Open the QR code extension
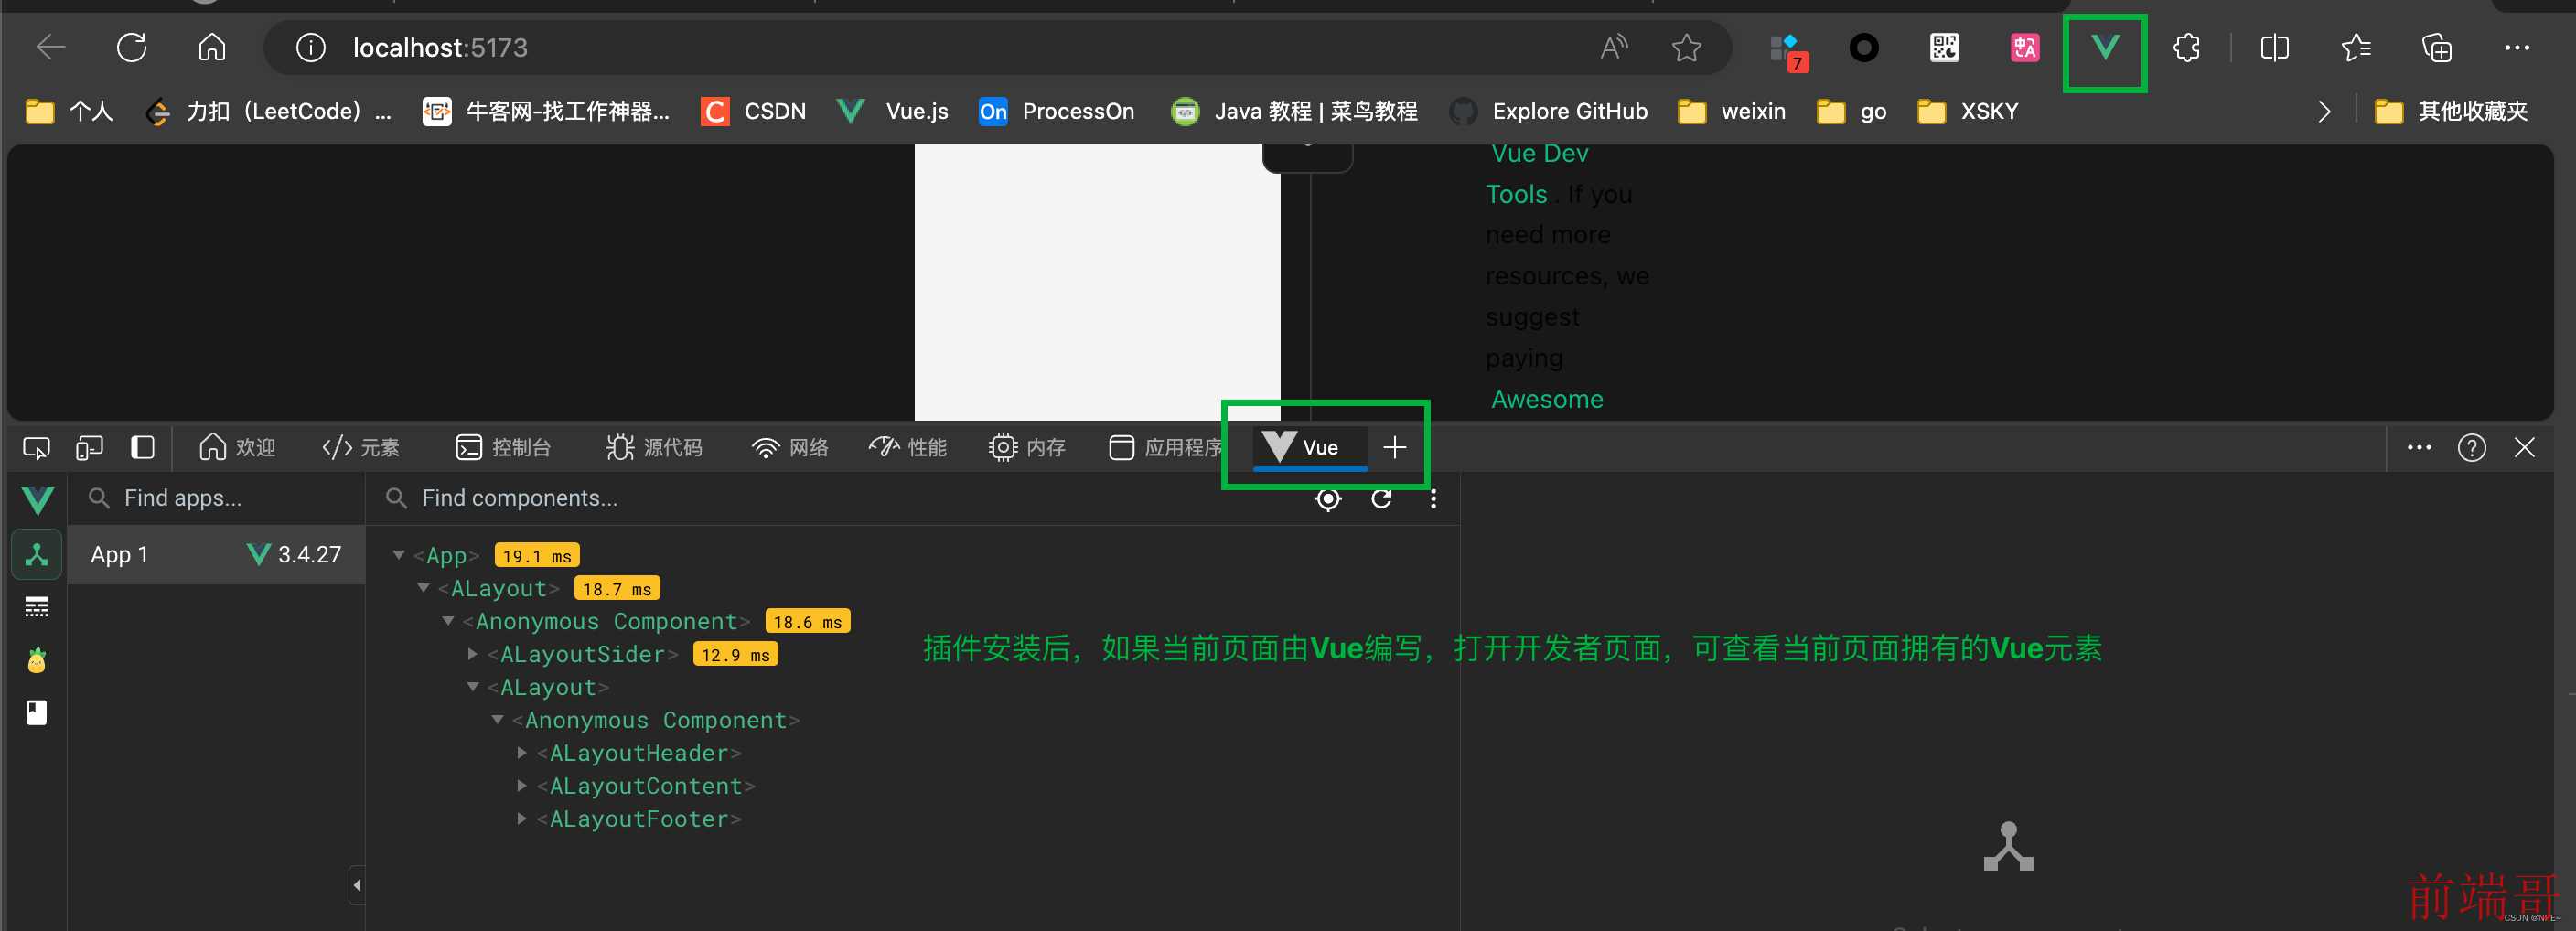The image size is (2576, 931). [1944, 47]
